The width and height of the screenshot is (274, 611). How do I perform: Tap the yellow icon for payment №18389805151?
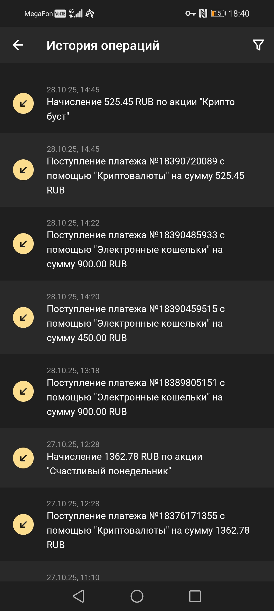[x=23, y=391]
